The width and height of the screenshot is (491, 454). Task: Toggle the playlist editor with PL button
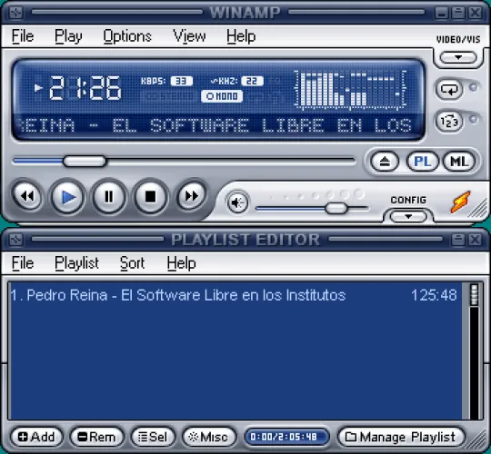click(x=423, y=162)
